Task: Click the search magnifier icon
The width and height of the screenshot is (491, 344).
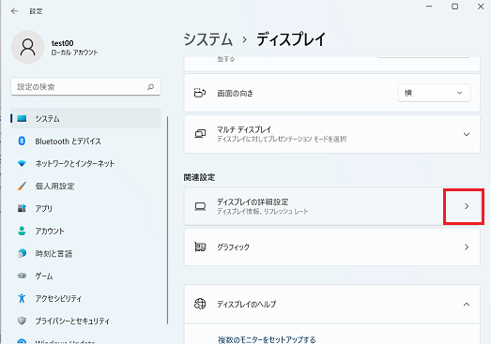Action: point(150,86)
